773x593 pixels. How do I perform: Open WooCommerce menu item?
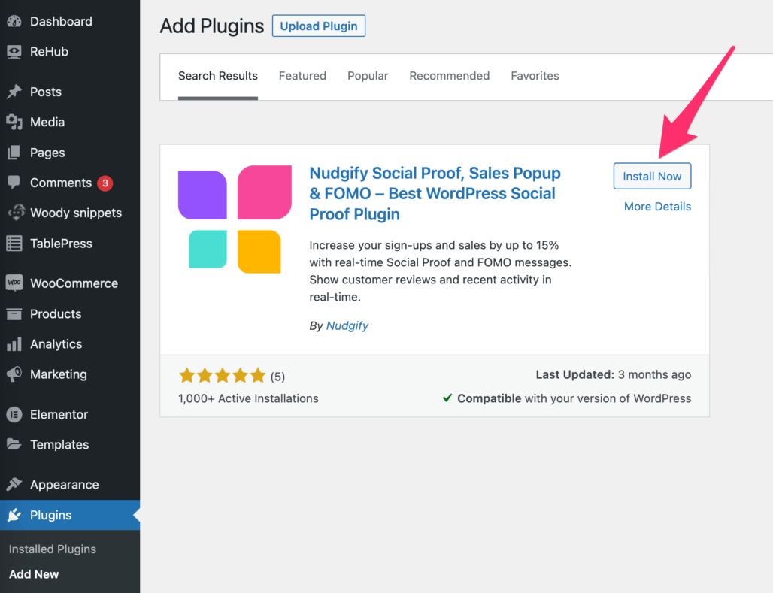click(70, 283)
